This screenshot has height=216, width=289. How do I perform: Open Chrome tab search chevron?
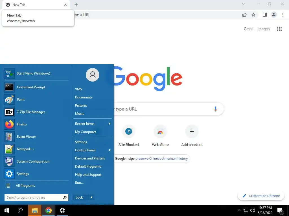pyautogui.click(x=244, y=4)
